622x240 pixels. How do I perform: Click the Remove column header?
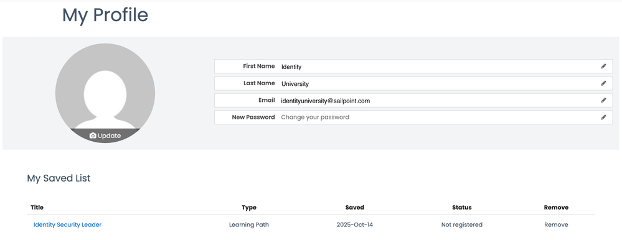(x=556, y=208)
